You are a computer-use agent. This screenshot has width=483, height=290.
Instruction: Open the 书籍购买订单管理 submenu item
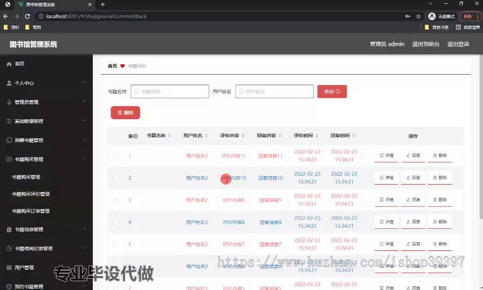(31, 211)
